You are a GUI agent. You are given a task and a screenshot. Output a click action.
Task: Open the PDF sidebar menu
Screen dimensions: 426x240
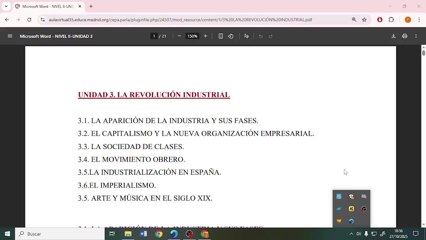click(10, 36)
